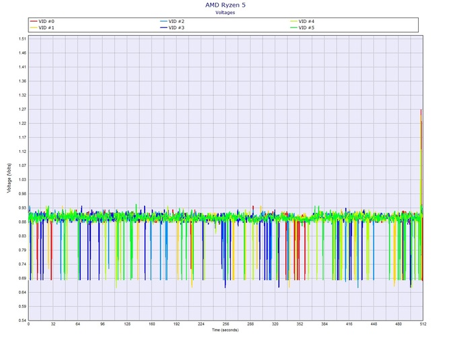Click the 1.51 voltage axis value
This screenshot has width=451, height=338.
point(23,39)
